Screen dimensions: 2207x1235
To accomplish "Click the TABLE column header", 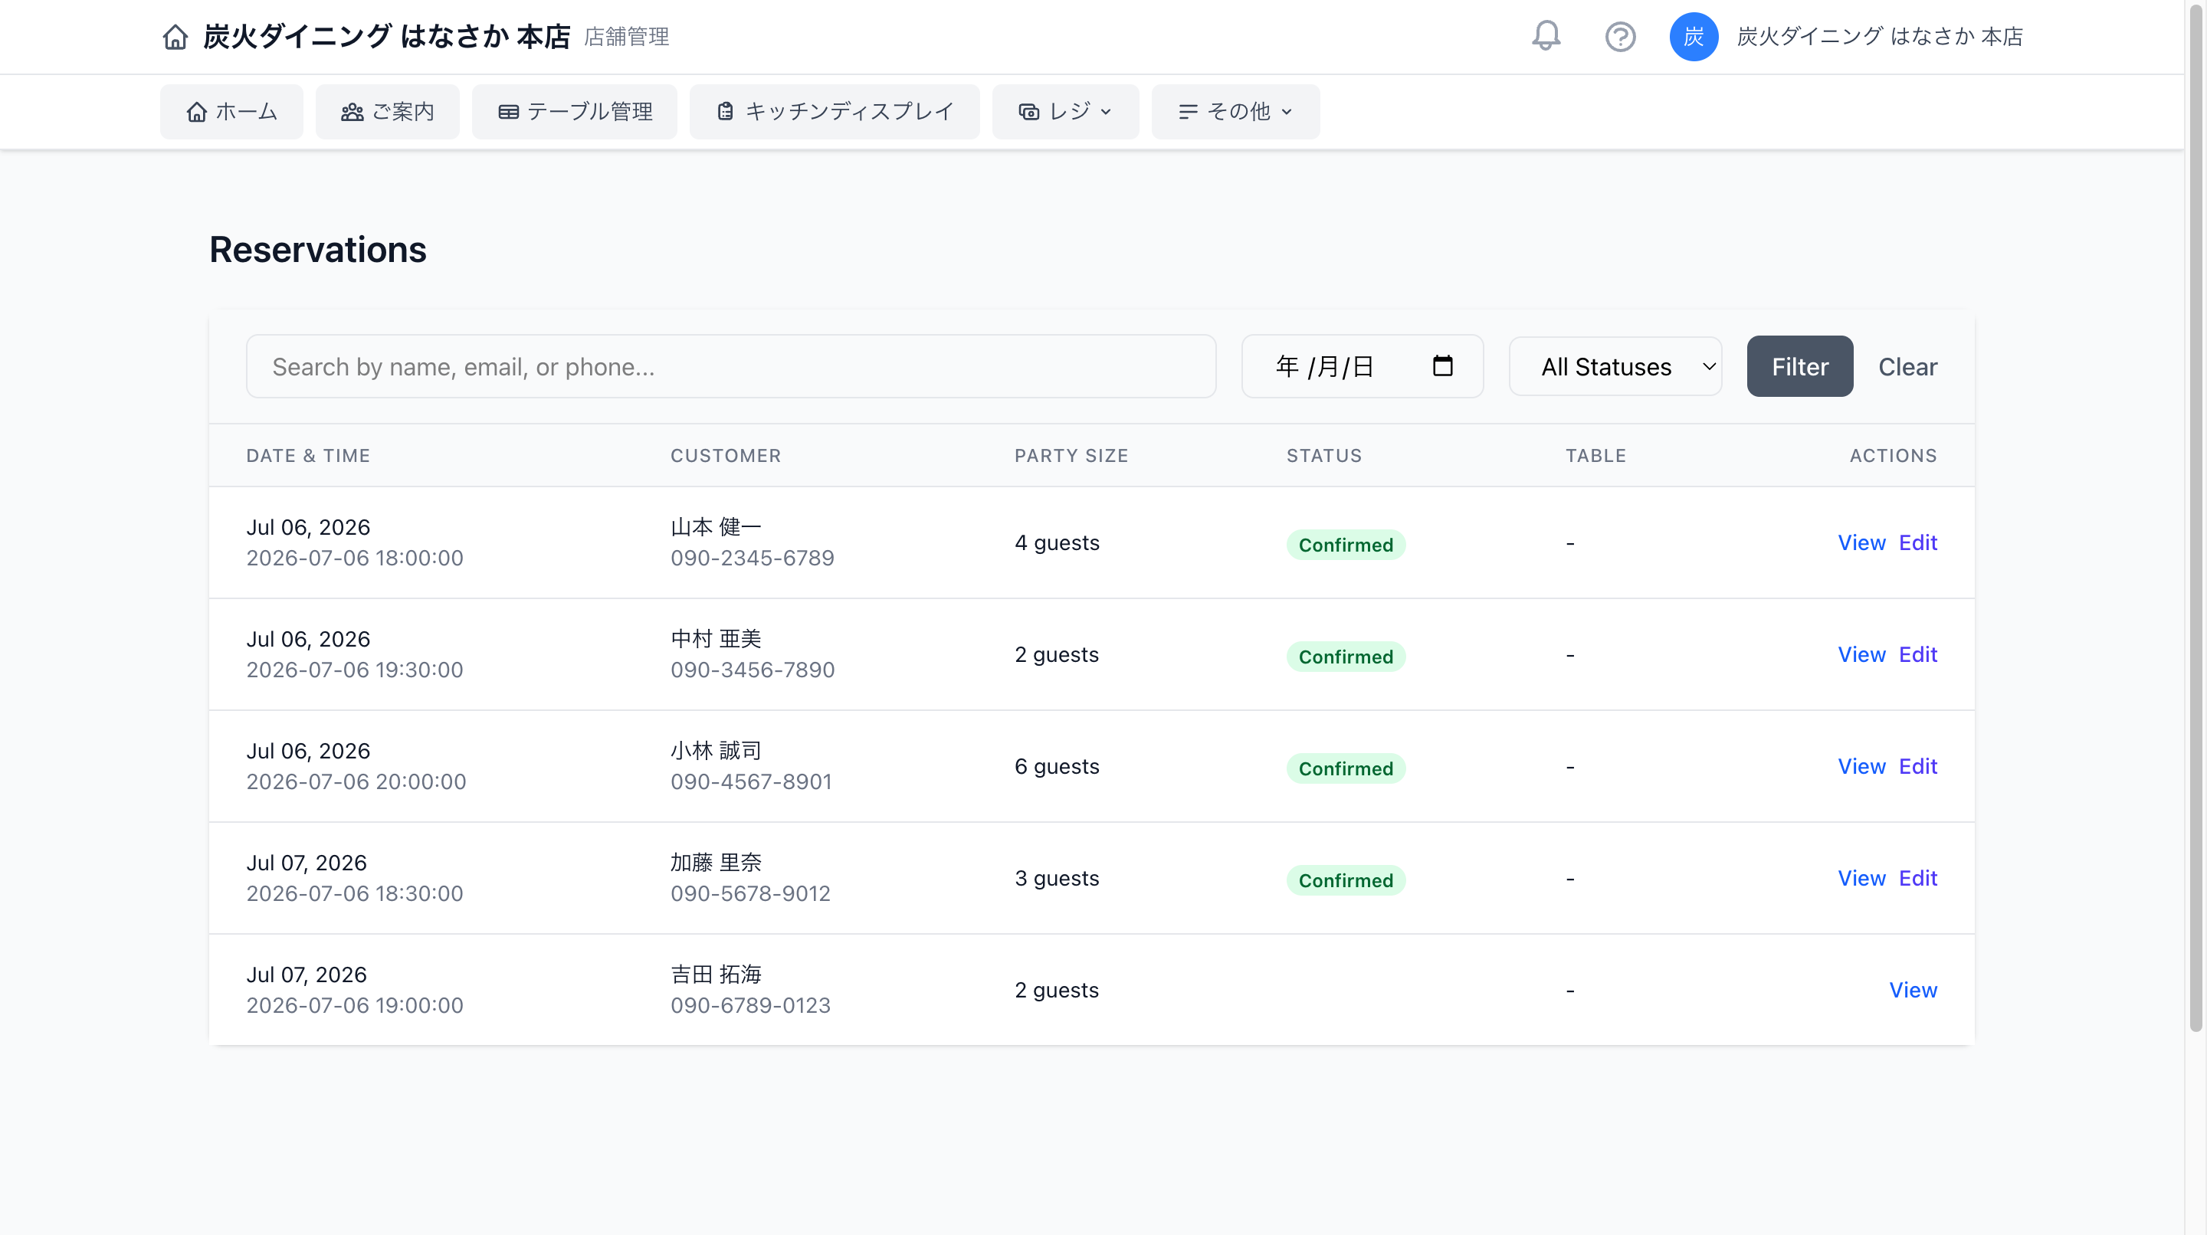I will (x=1595, y=456).
